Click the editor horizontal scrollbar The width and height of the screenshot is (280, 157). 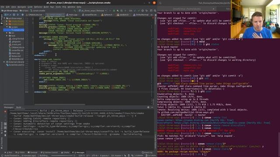click(60, 105)
